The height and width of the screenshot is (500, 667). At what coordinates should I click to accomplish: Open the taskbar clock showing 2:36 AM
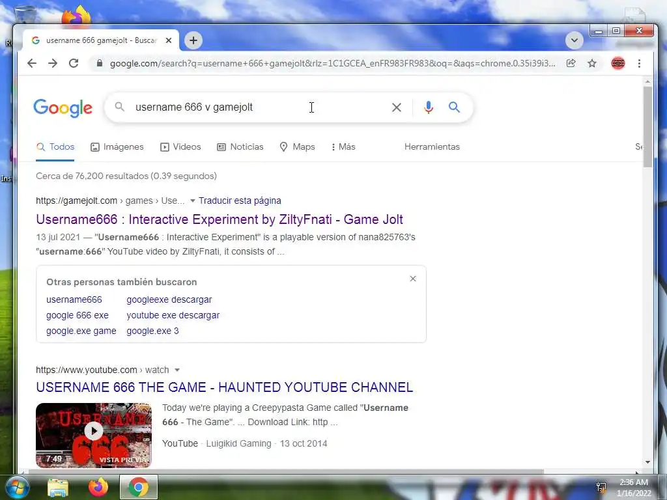click(634, 488)
